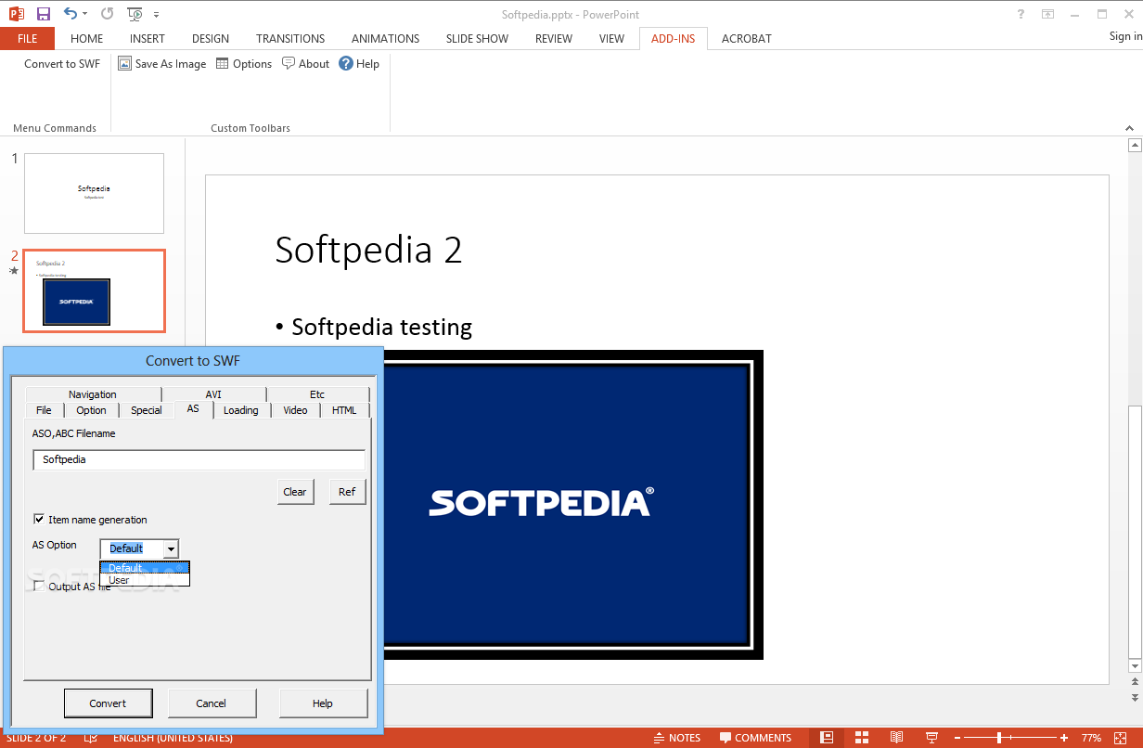Image resolution: width=1143 pixels, height=748 pixels.
Task: Switch to the File tab in dialog
Action: point(44,410)
